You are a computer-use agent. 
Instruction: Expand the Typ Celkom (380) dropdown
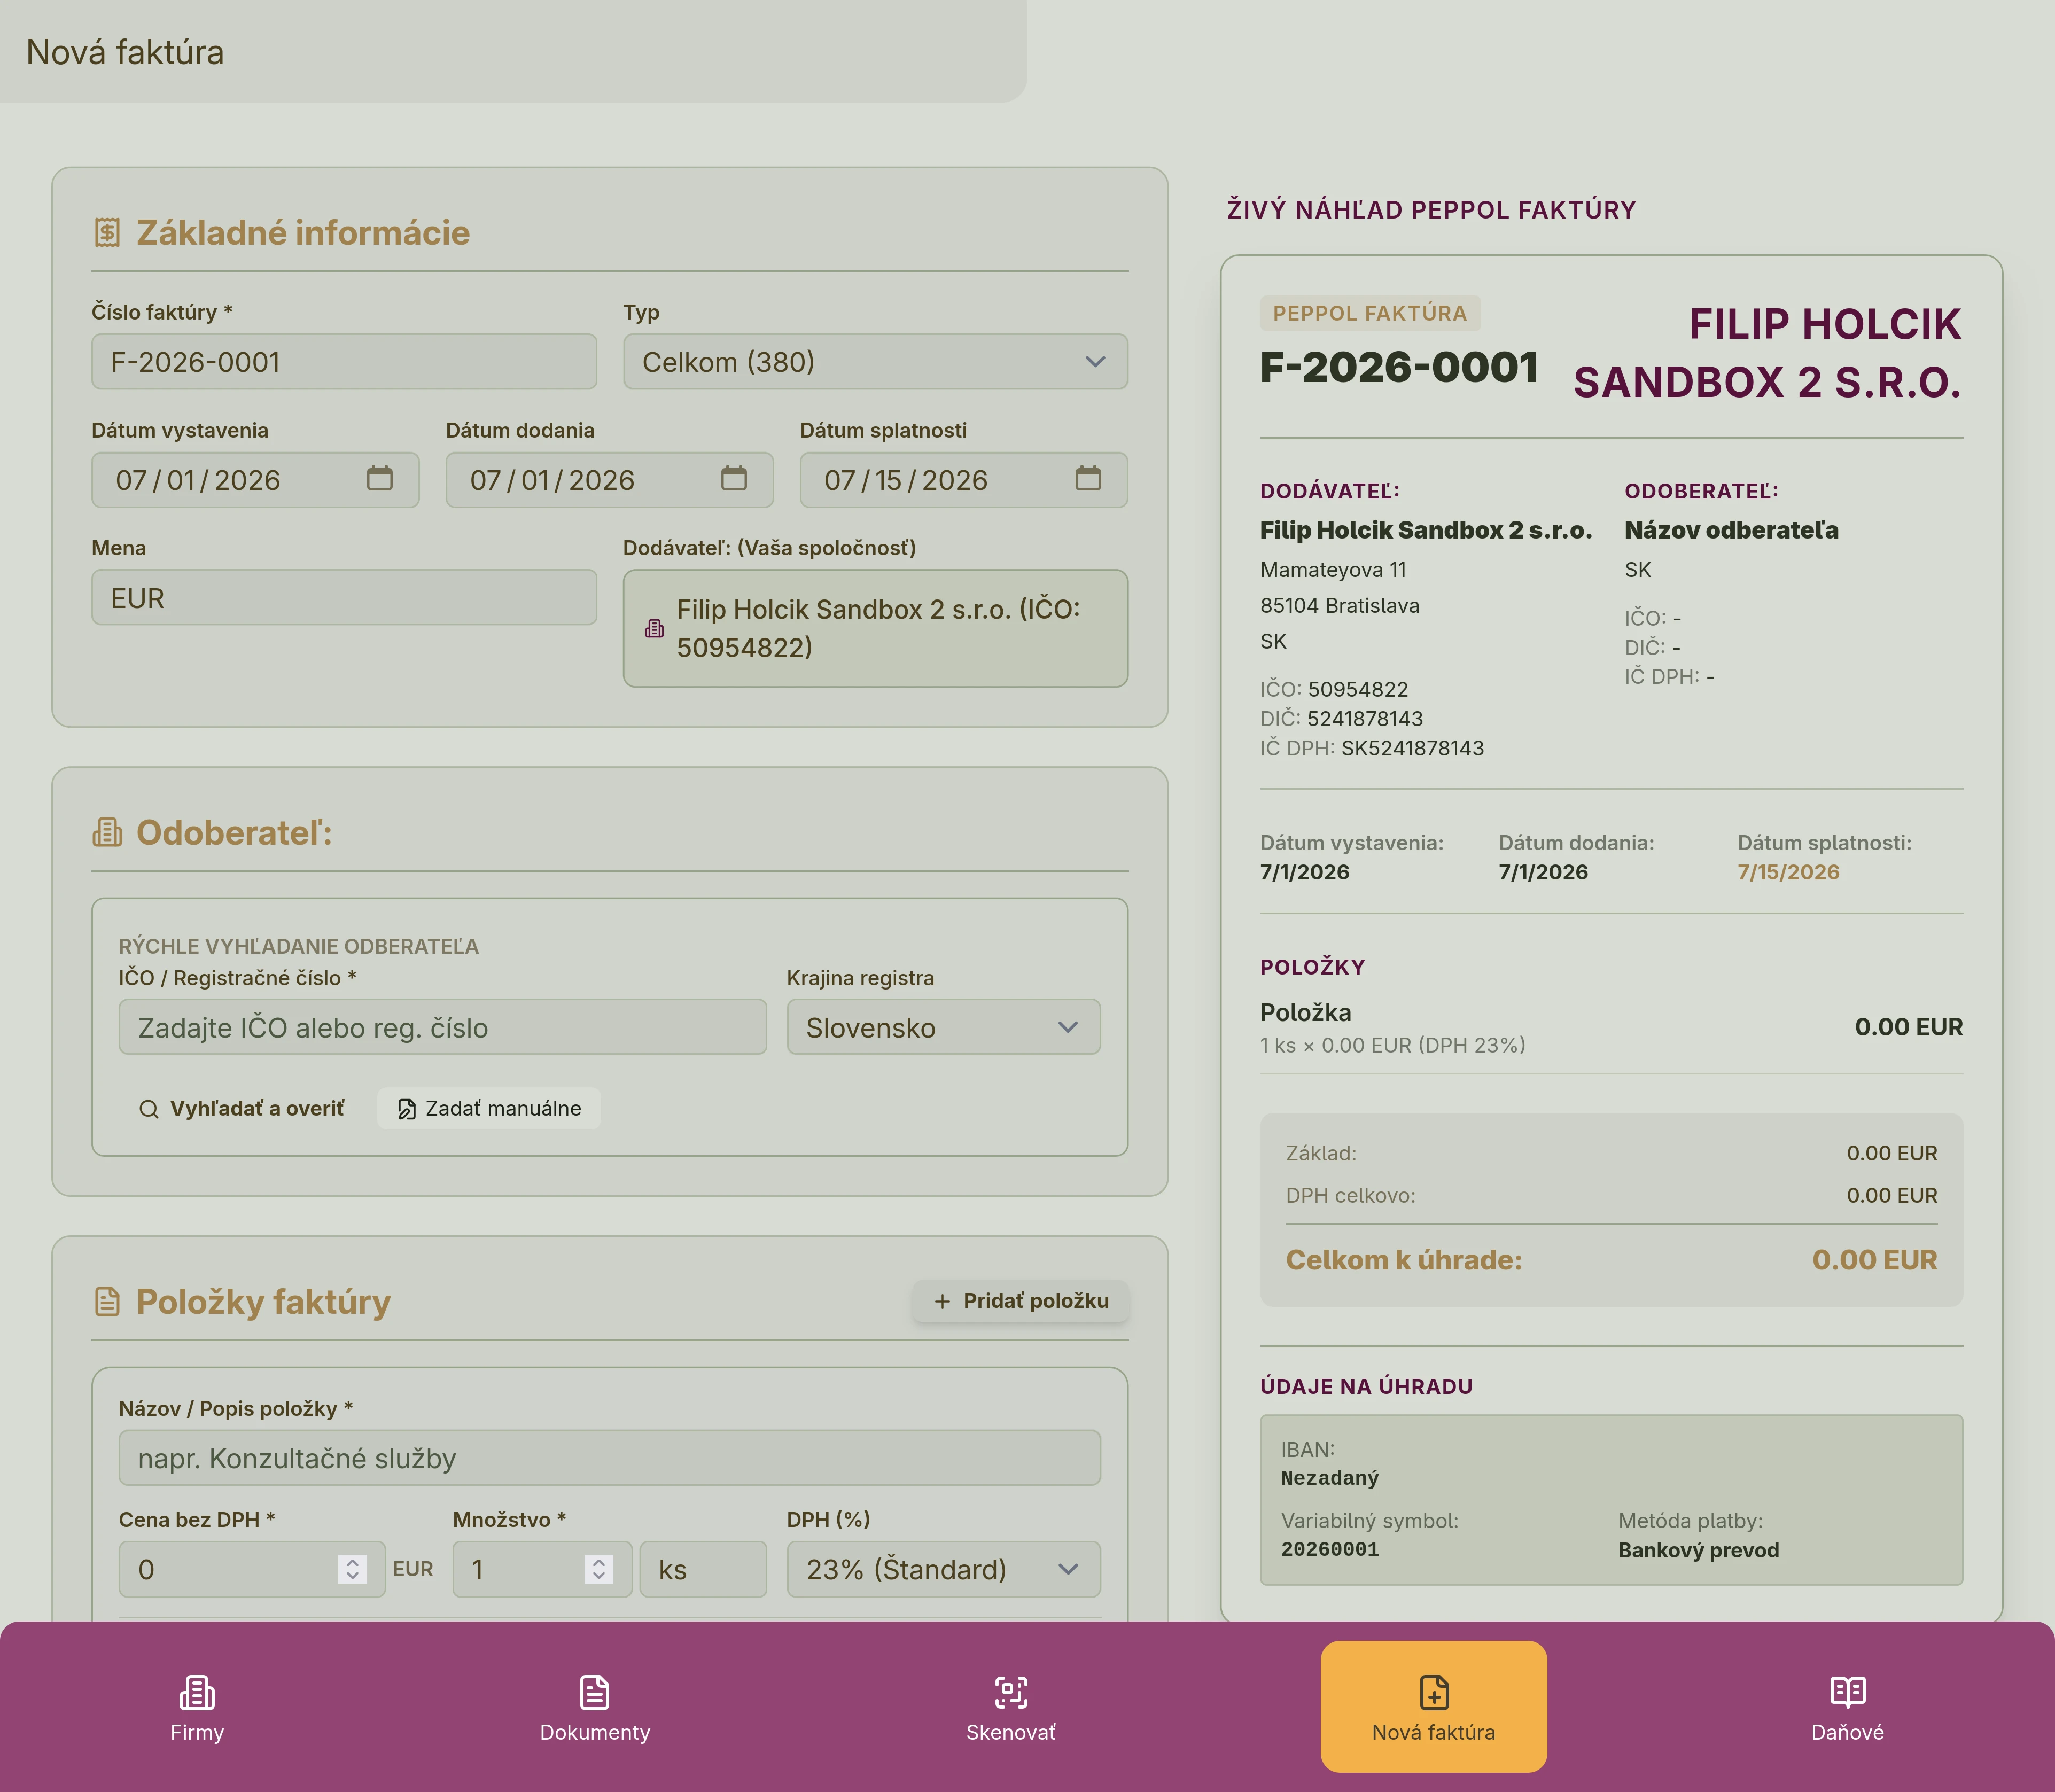875,361
